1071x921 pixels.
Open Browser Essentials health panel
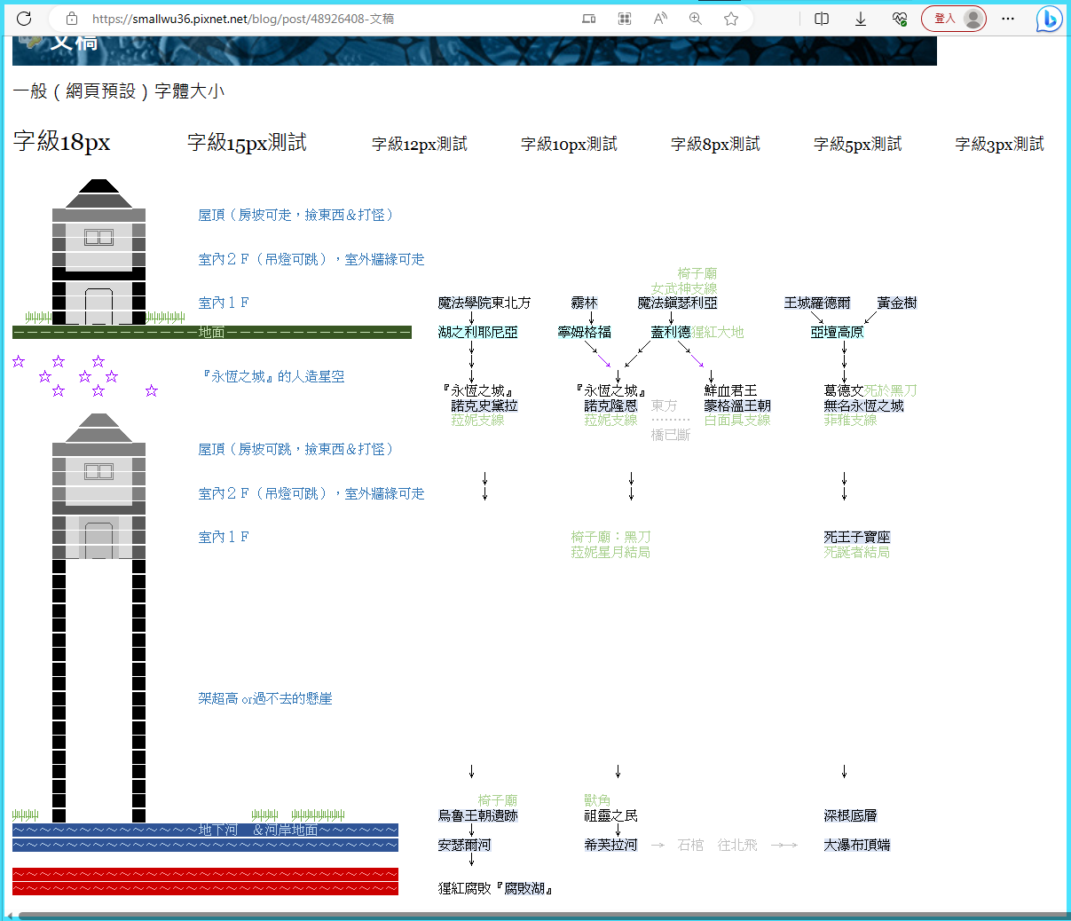point(900,18)
